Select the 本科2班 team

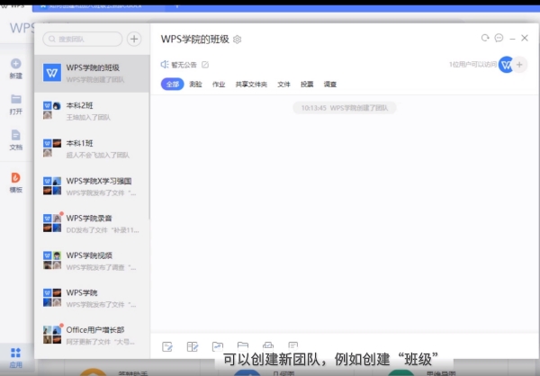click(92, 111)
